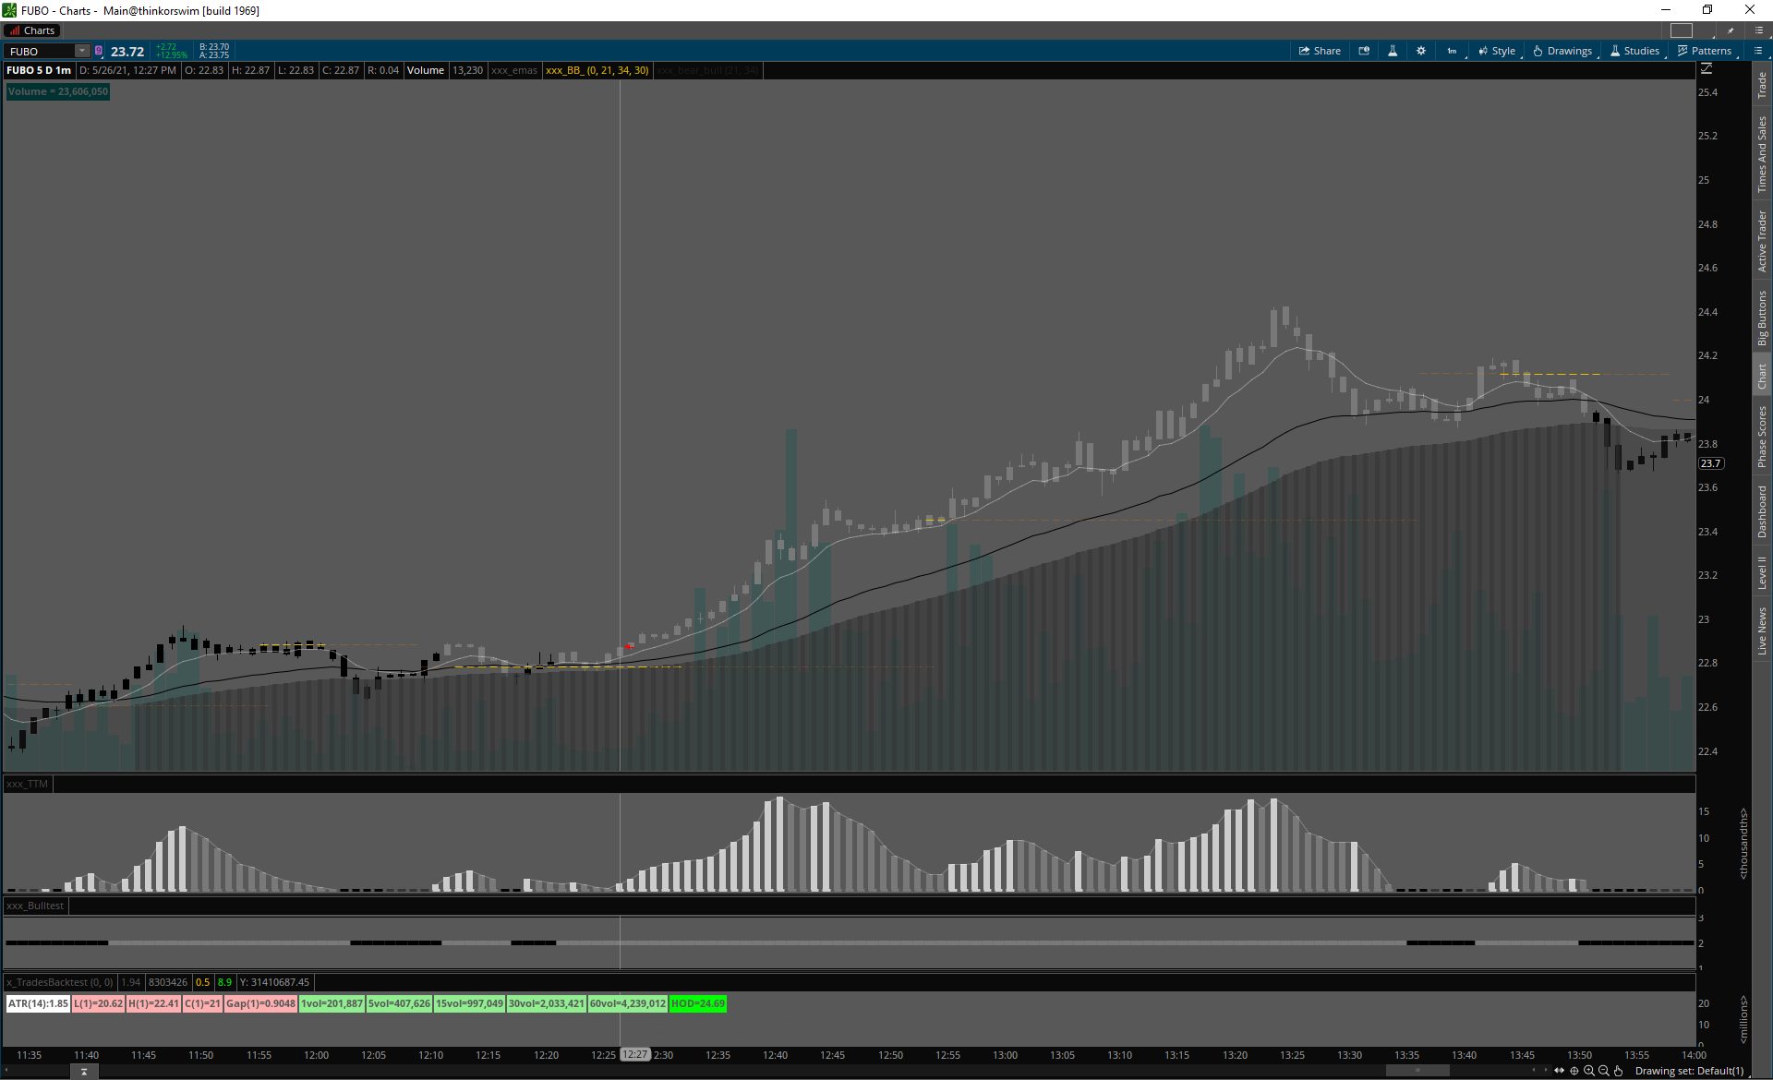The height and width of the screenshot is (1080, 1773).
Task: Open chart settings gear icon
Action: click(1421, 51)
